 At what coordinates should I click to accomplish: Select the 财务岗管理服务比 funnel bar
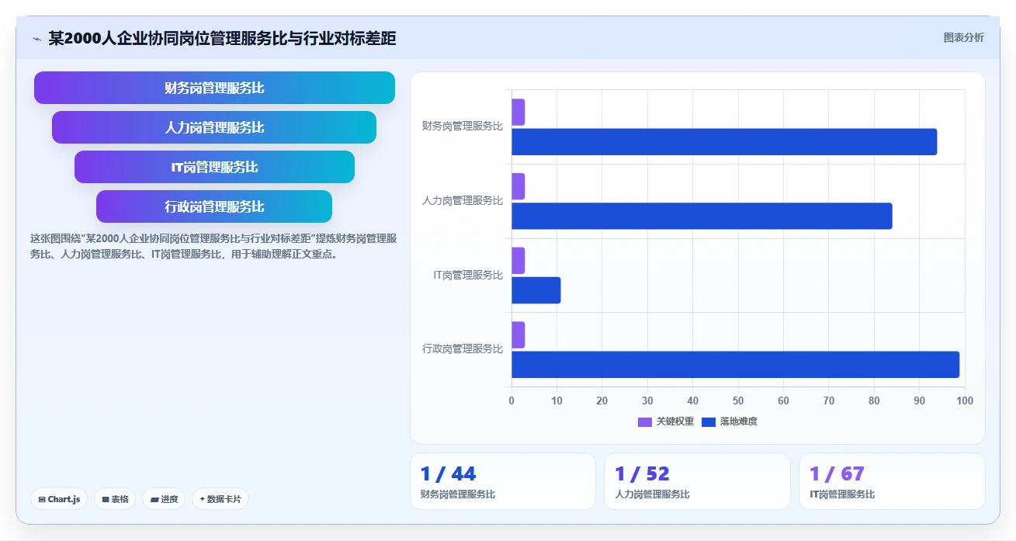click(214, 88)
